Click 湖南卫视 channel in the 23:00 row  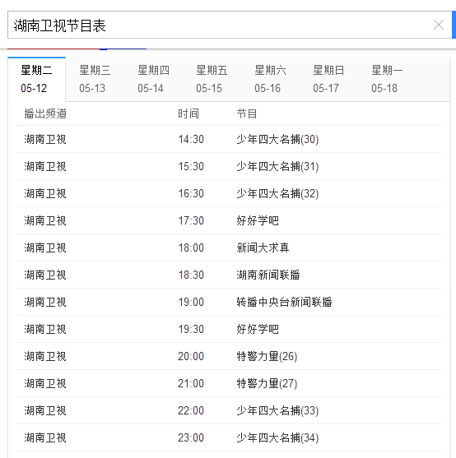click(x=45, y=438)
